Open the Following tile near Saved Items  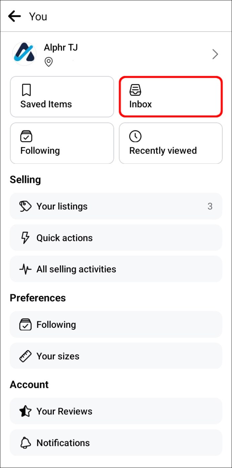point(62,143)
